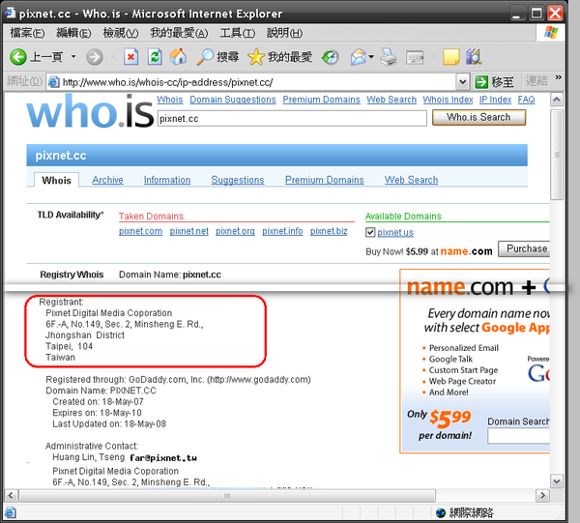Image resolution: width=580 pixels, height=523 pixels.
Task: Open the 說明(H) menu
Action: tap(285, 33)
